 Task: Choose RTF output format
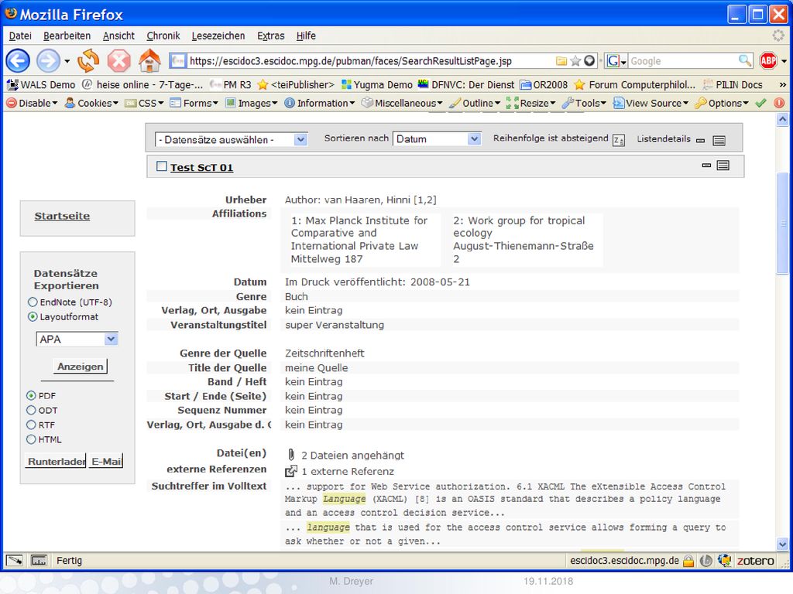[x=31, y=425]
